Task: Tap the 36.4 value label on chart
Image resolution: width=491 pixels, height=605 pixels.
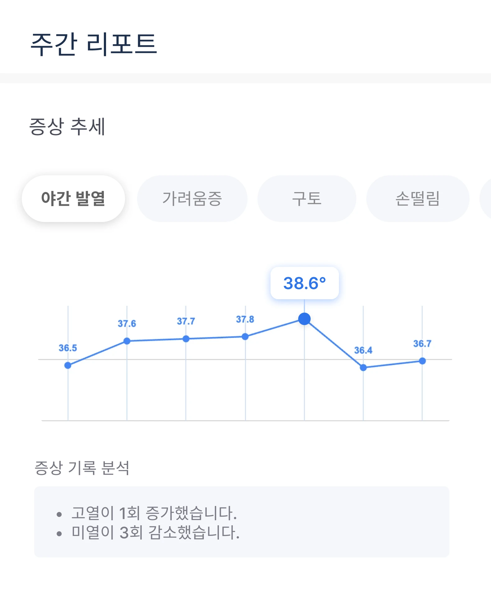Action: (x=363, y=351)
